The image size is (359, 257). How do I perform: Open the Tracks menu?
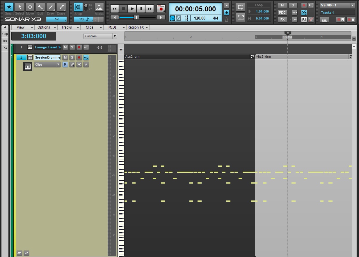70,27
